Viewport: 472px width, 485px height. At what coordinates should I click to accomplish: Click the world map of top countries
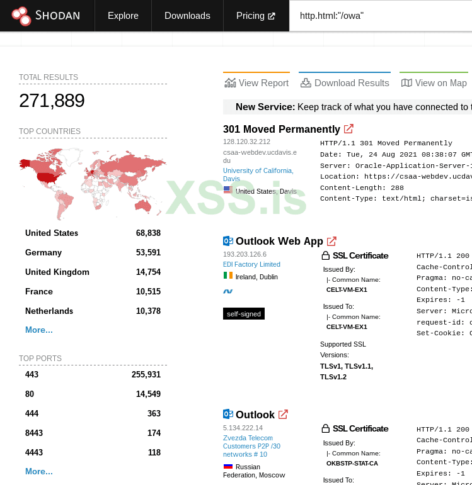[x=93, y=184]
